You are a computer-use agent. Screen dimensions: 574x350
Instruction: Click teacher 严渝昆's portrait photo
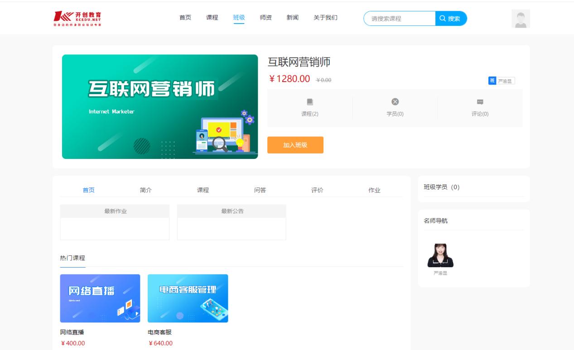coord(440,255)
